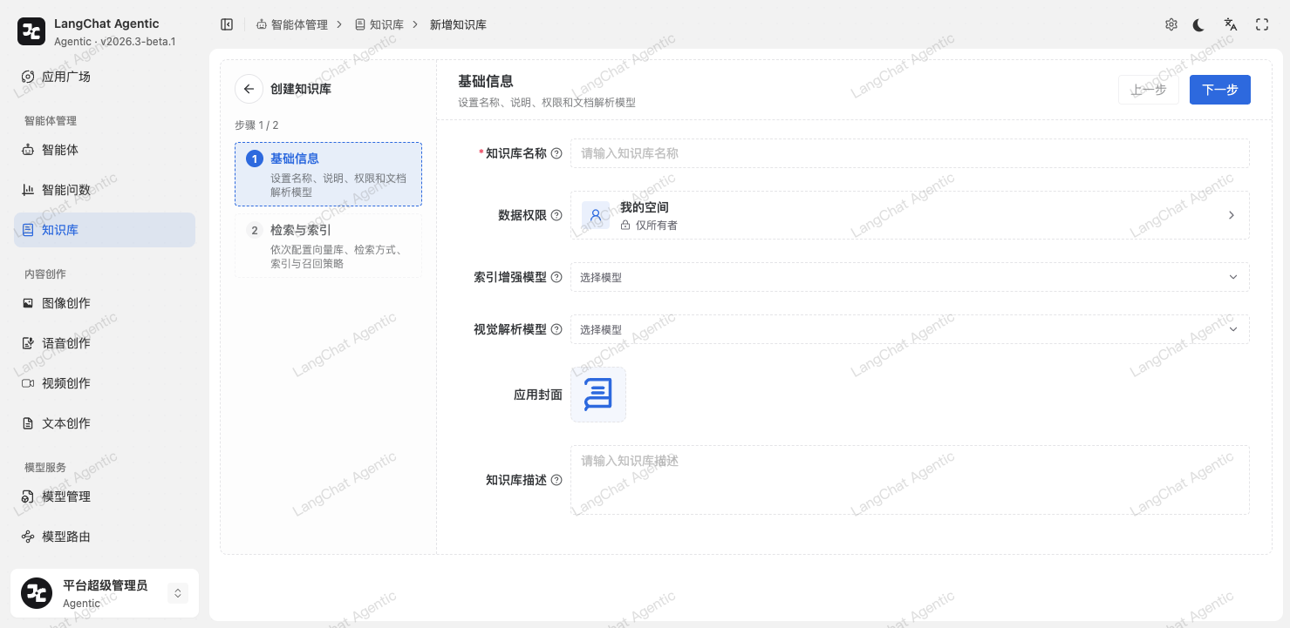This screenshot has height=628, width=1290.
Task: Open the language translation icon
Action: tap(1231, 24)
